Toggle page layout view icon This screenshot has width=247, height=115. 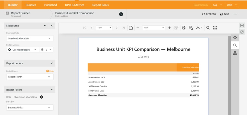coord(131,28)
